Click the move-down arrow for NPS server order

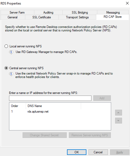click(x=119, y=121)
